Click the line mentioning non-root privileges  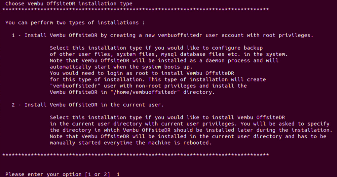(x=148, y=86)
